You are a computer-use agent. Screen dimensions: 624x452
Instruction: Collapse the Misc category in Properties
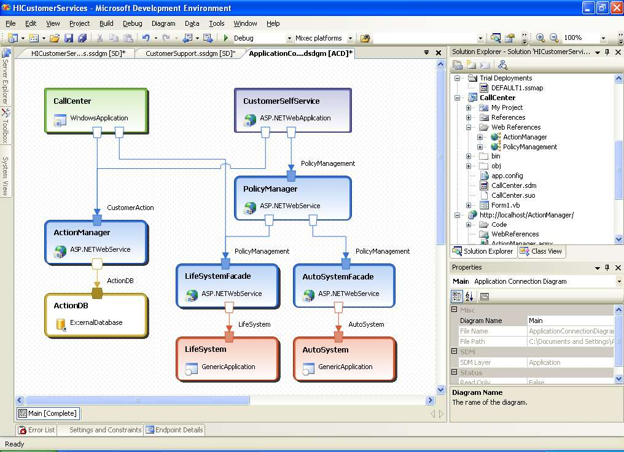(454, 309)
